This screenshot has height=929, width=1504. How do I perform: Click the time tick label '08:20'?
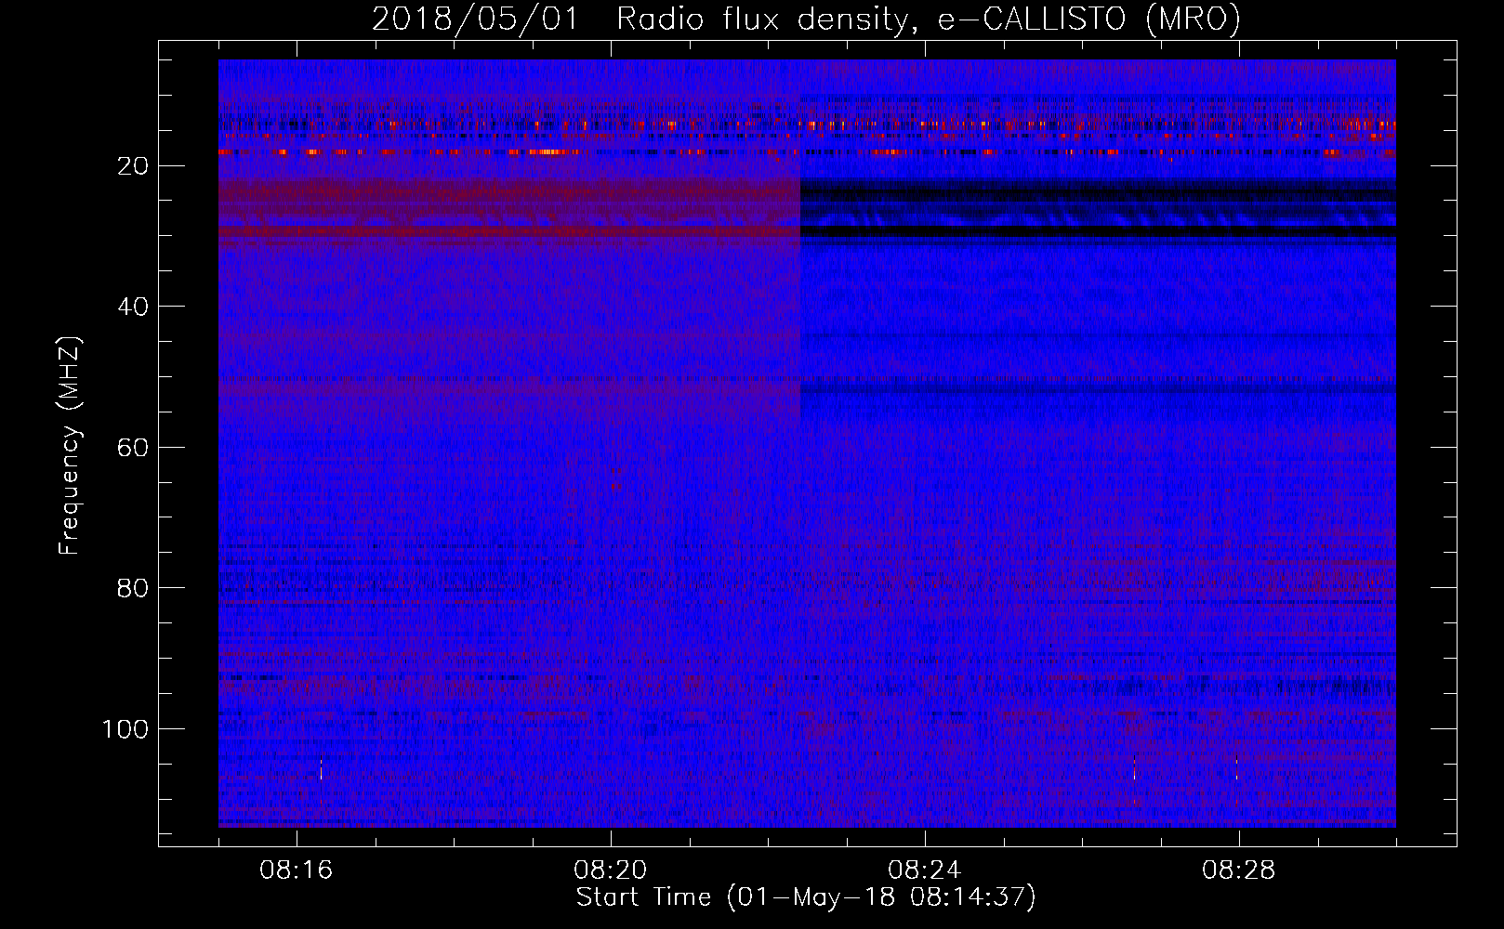pyautogui.click(x=611, y=870)
